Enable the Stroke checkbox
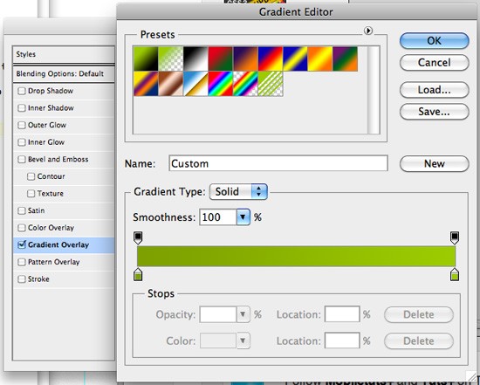 point(22,279)
